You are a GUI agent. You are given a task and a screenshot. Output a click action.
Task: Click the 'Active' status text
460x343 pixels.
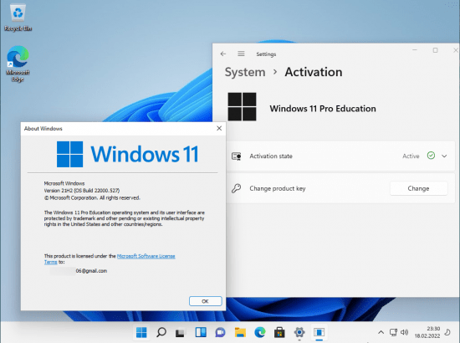pyautogui.click(x=411, y=156)
